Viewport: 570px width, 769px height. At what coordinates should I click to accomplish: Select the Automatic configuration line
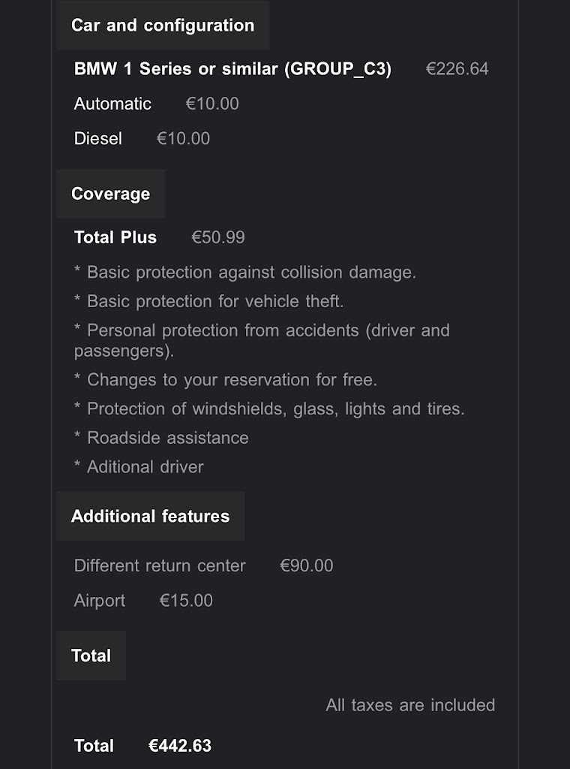click(x=156, y=104)
